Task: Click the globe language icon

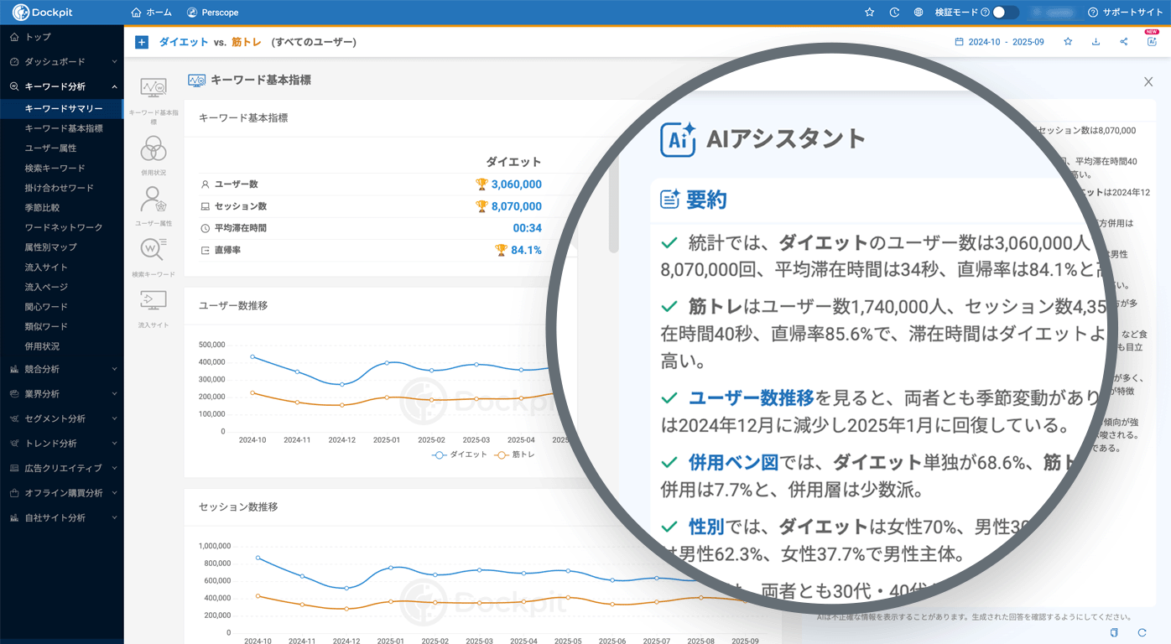Action: [x=919, y=13]
